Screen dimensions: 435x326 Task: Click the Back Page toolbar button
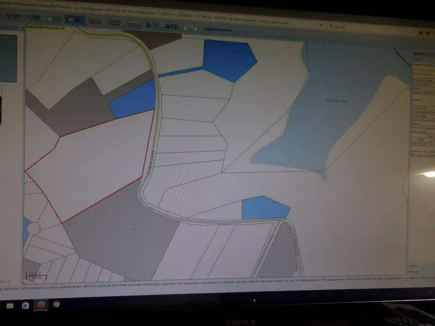pos(173,25)
